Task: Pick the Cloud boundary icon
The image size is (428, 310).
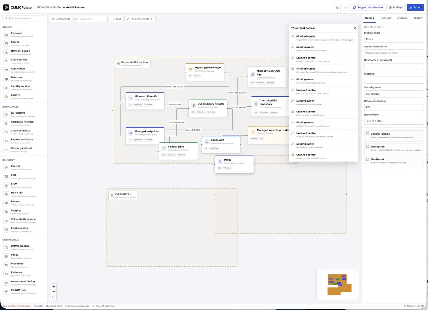Action: 6,132
